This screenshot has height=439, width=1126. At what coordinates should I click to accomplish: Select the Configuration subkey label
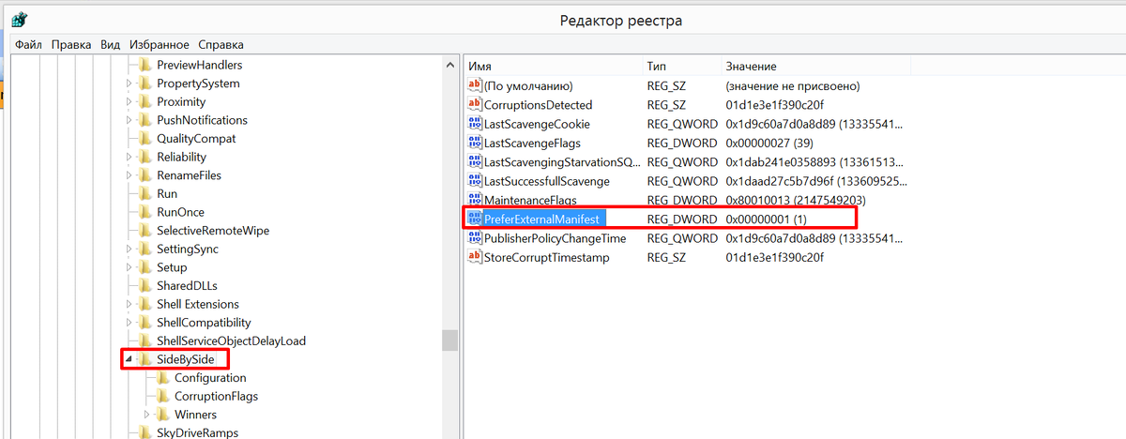(210, 378)
